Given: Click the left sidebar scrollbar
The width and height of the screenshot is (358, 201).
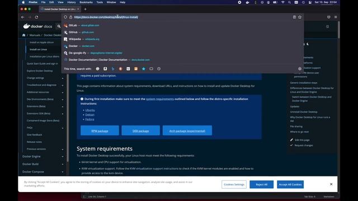Looking at the screenshot, I should coord(68,118).
